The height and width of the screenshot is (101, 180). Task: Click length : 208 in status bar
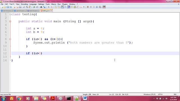point(87,94)
